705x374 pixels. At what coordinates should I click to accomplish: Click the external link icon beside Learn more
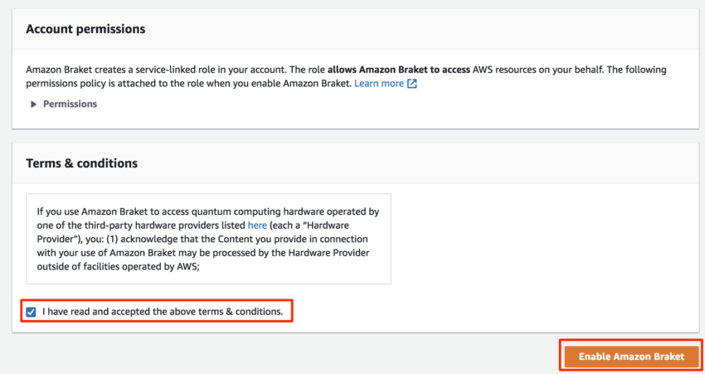click(412, 84)
